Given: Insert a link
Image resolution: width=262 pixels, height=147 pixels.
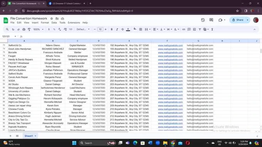Looking at the screenshot, I should [x=183, y=29].
